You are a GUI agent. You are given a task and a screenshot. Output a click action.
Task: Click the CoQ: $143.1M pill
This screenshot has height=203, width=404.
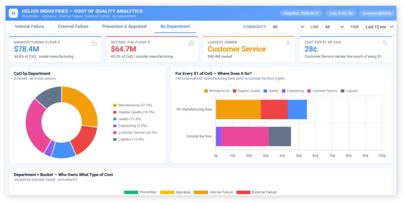[x=341, y=13]
